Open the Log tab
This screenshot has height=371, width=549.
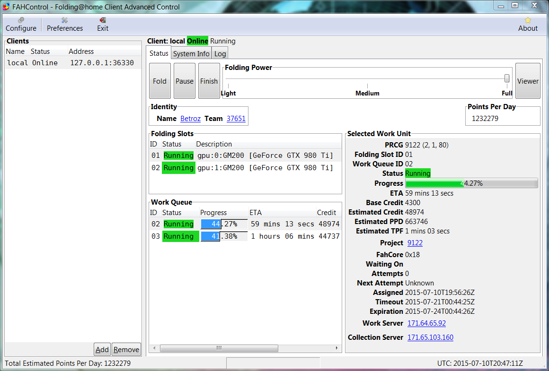tap(220, 53)
